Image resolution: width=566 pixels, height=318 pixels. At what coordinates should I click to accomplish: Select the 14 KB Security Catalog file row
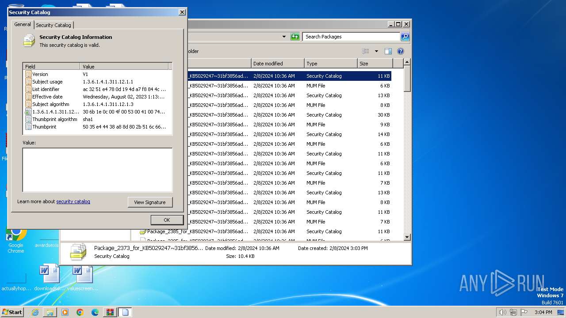(x=290, y=134)
